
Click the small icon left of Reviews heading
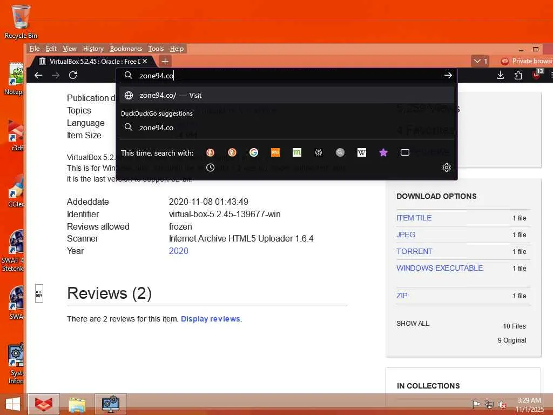click(39, 293)
